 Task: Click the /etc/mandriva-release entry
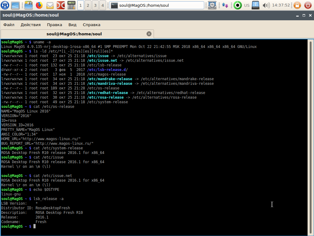pyautogui.click(x=109, y=84)
